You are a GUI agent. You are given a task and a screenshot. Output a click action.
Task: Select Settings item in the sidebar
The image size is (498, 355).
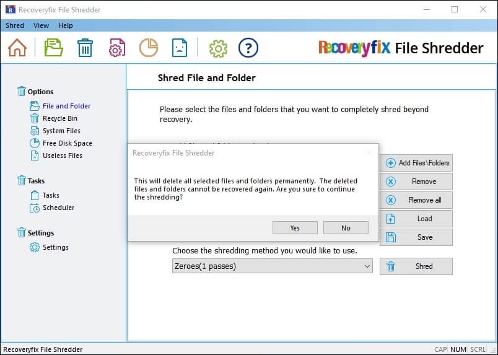(x=55, y=247)
